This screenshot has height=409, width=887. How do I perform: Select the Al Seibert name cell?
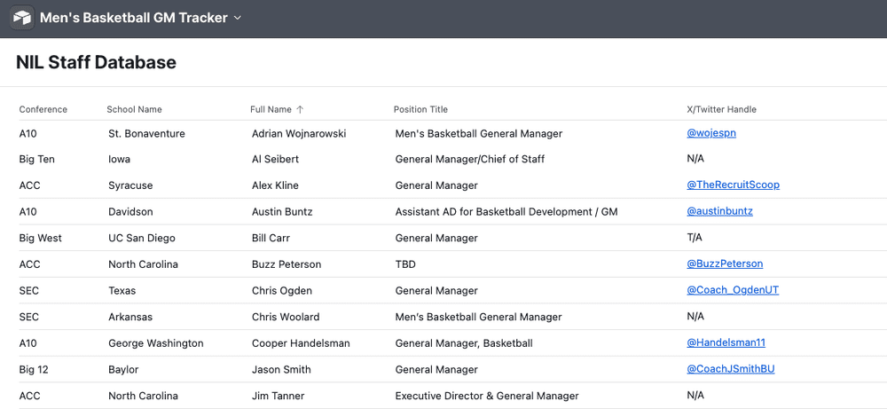click(275, 160)
